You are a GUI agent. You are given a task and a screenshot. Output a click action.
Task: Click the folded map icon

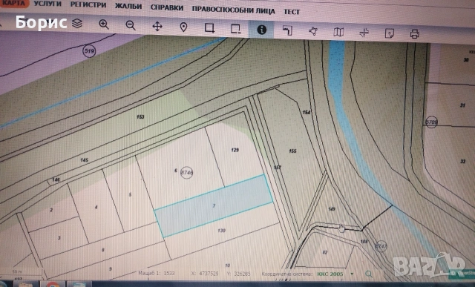click(x=338, y=32)
